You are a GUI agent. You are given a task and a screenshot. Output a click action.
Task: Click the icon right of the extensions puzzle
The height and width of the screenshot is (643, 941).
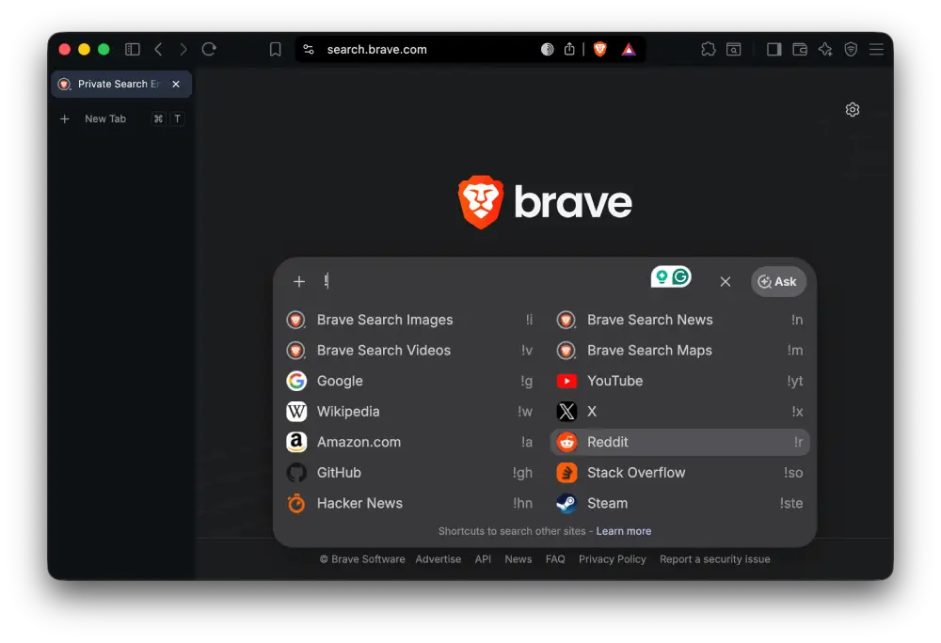pyautogui.click(x=733, y=49)
